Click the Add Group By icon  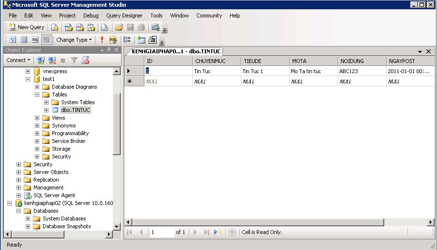click(127, 40)
